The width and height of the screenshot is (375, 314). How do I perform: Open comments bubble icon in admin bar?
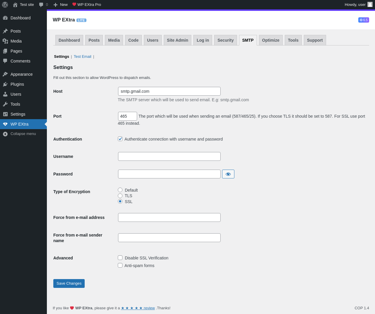41,5
